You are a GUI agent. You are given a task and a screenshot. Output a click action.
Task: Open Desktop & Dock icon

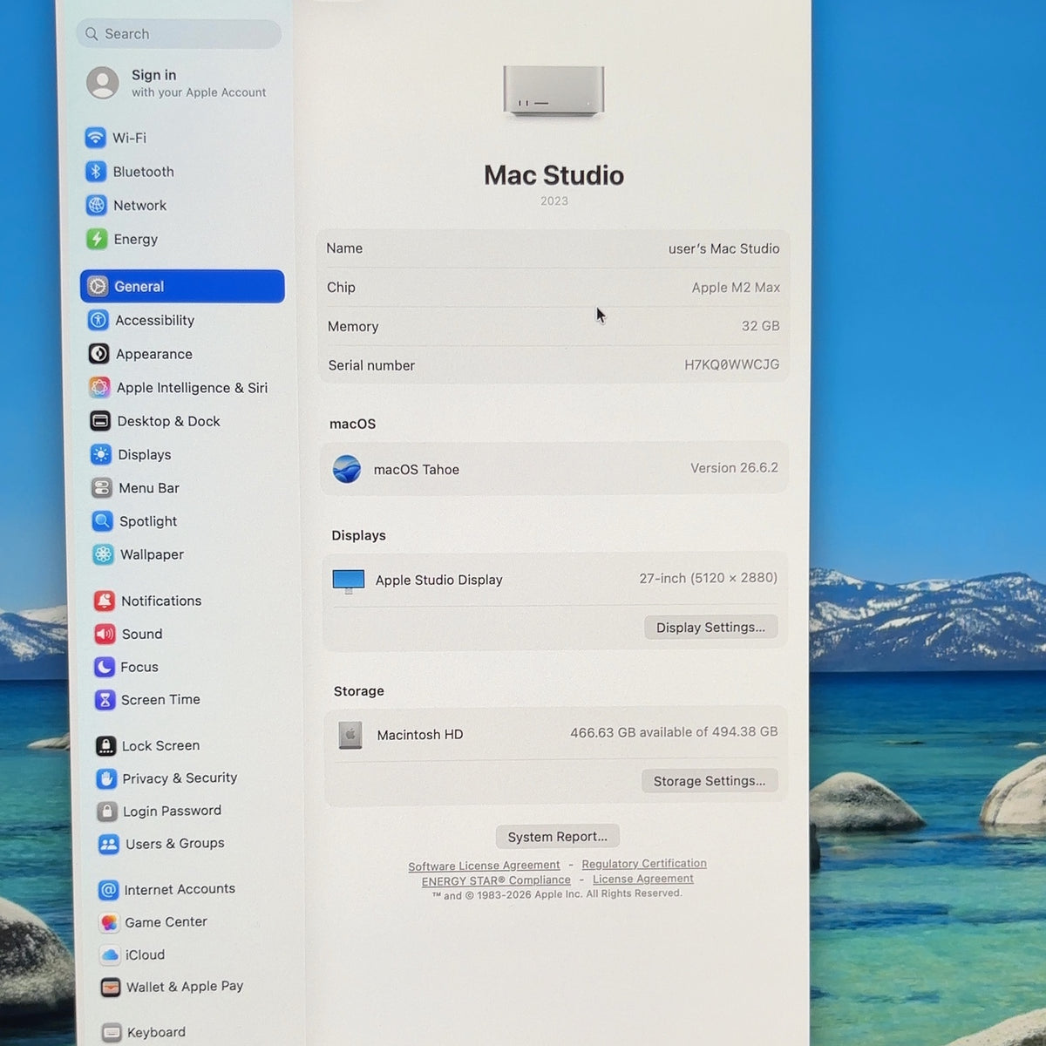[100, 421]
